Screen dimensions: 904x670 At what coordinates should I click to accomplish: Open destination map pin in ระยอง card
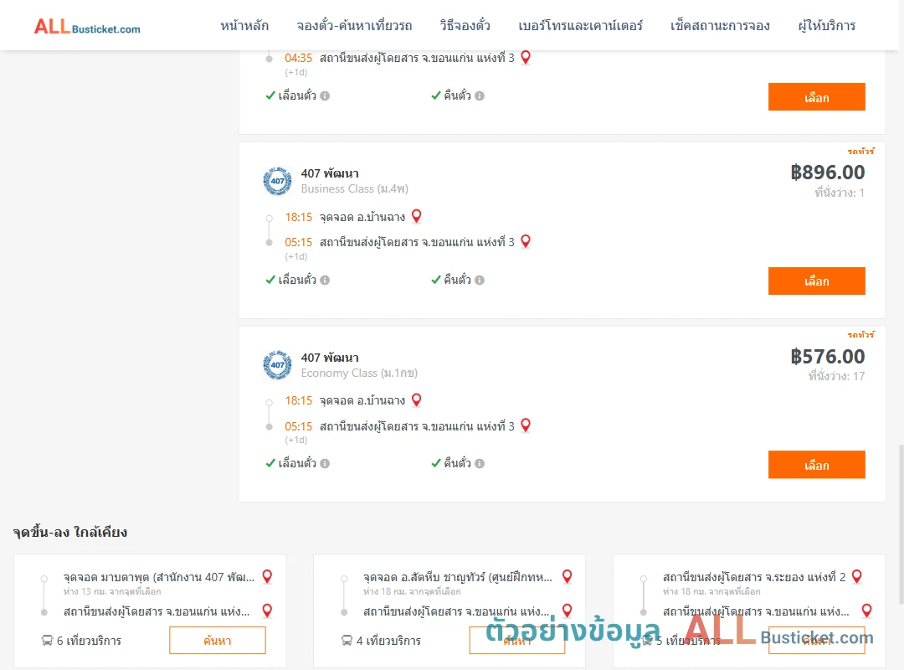pos(866,611)
